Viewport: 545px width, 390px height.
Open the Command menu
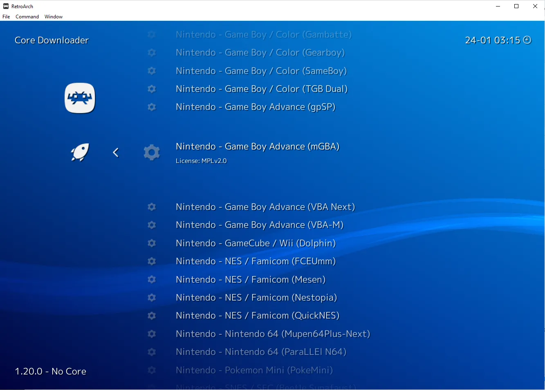click(27, 17)
